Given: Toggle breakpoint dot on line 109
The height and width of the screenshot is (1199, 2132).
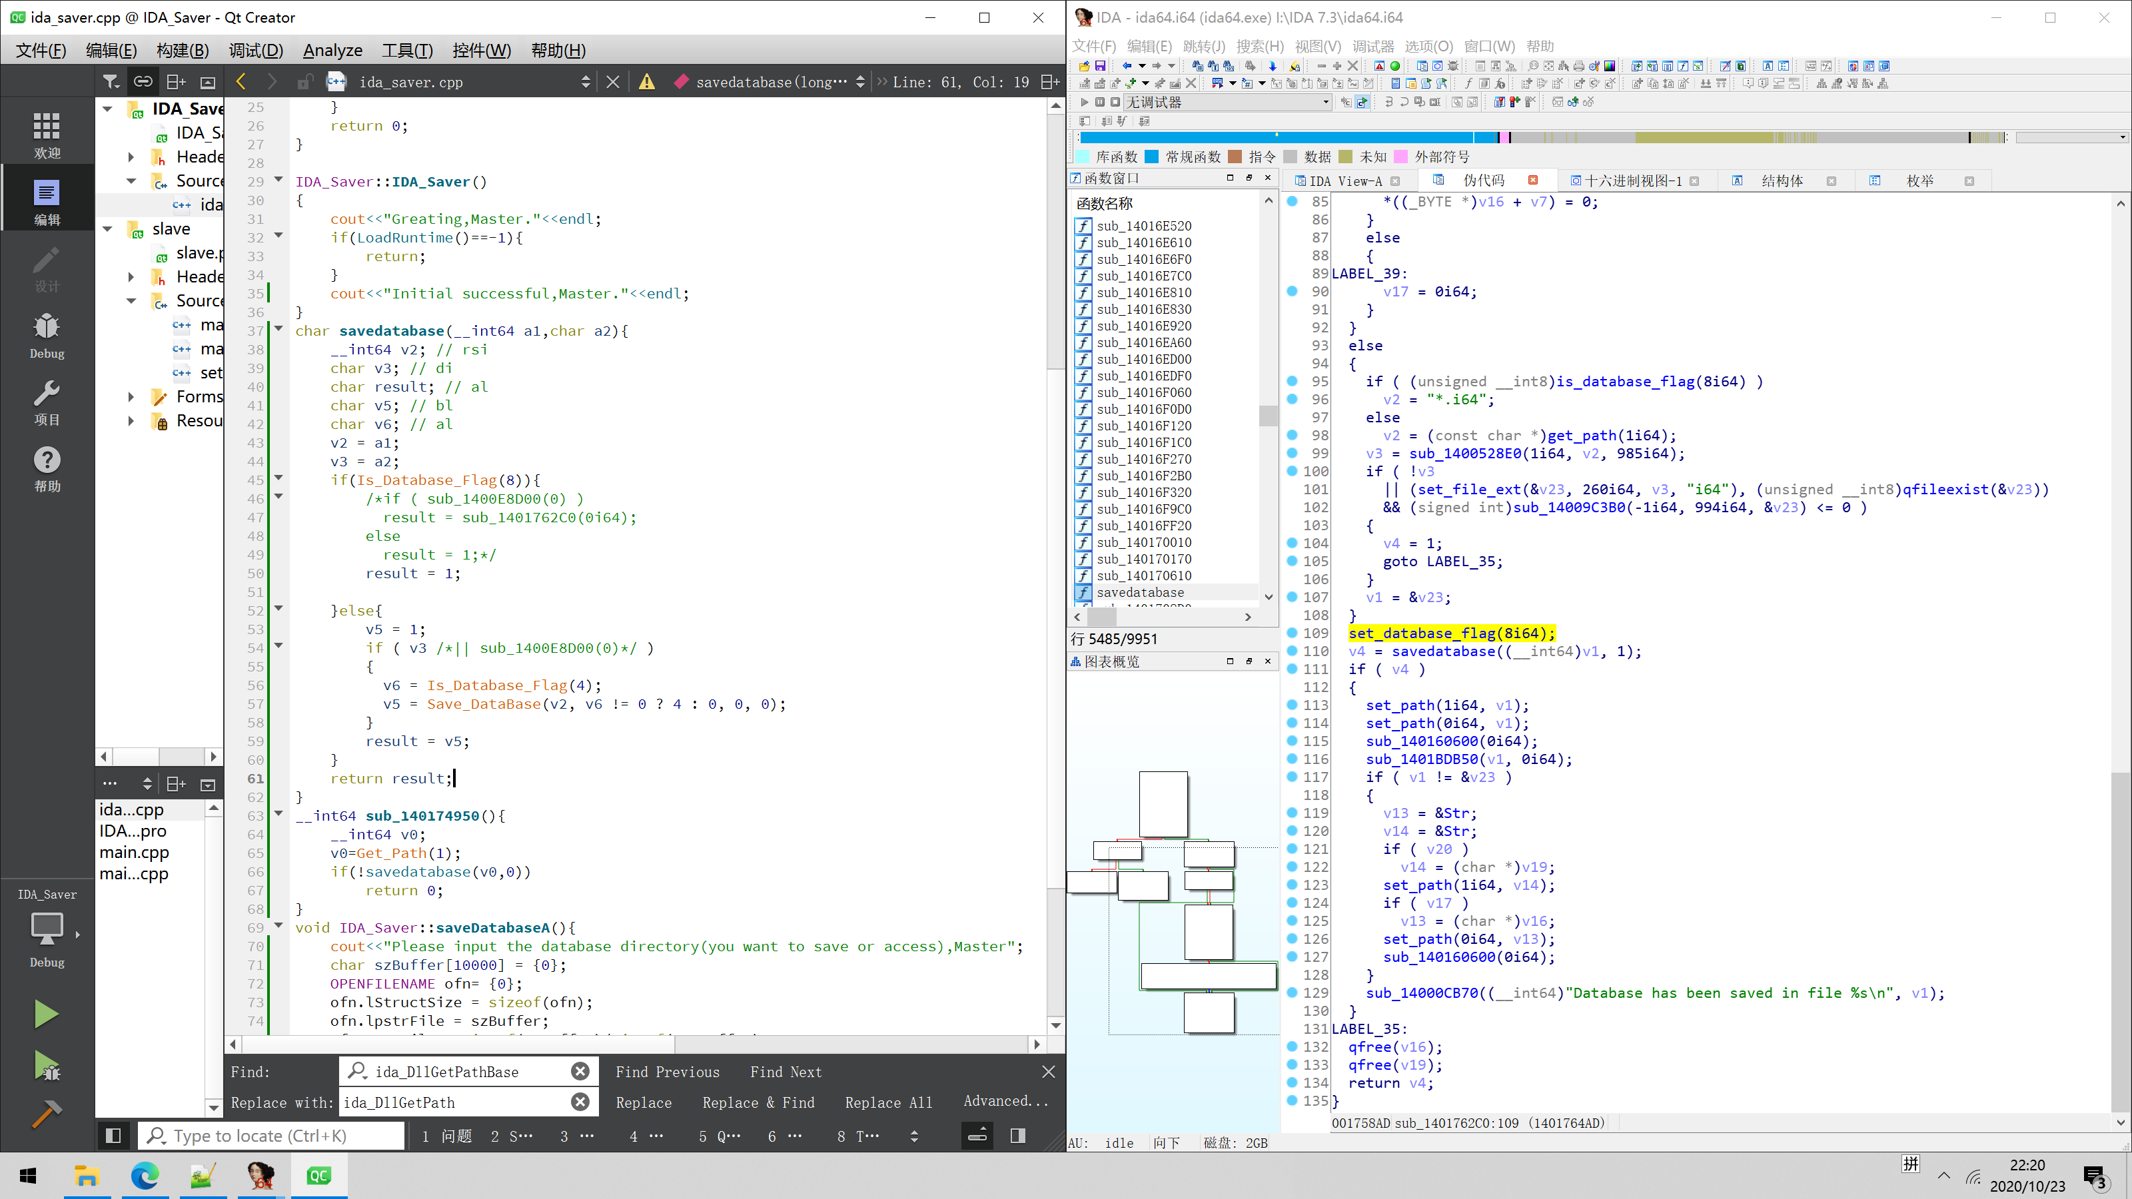Looking at the screenshot, I should point(1292,633).
